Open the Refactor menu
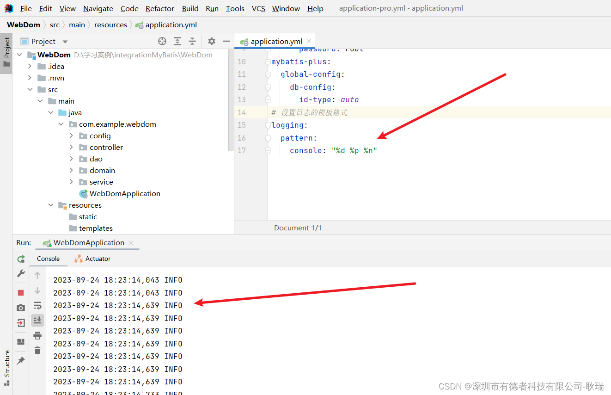This screenshot has width=611, height=395. (x=160, y=8)
